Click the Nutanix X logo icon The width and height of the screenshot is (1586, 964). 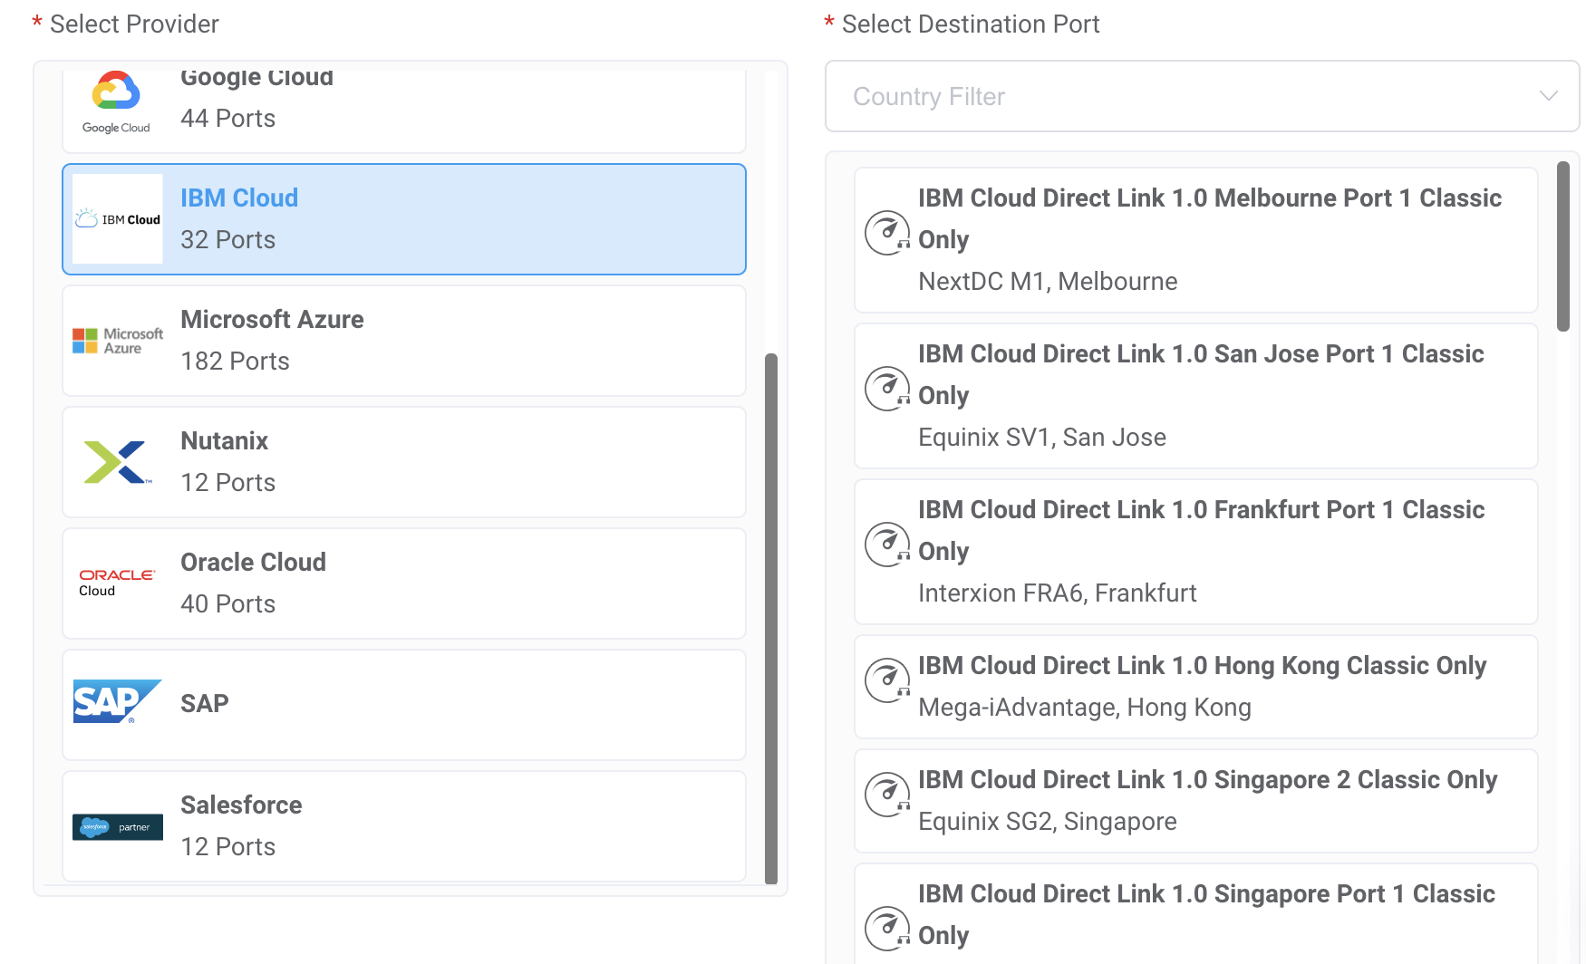point(118,462)
